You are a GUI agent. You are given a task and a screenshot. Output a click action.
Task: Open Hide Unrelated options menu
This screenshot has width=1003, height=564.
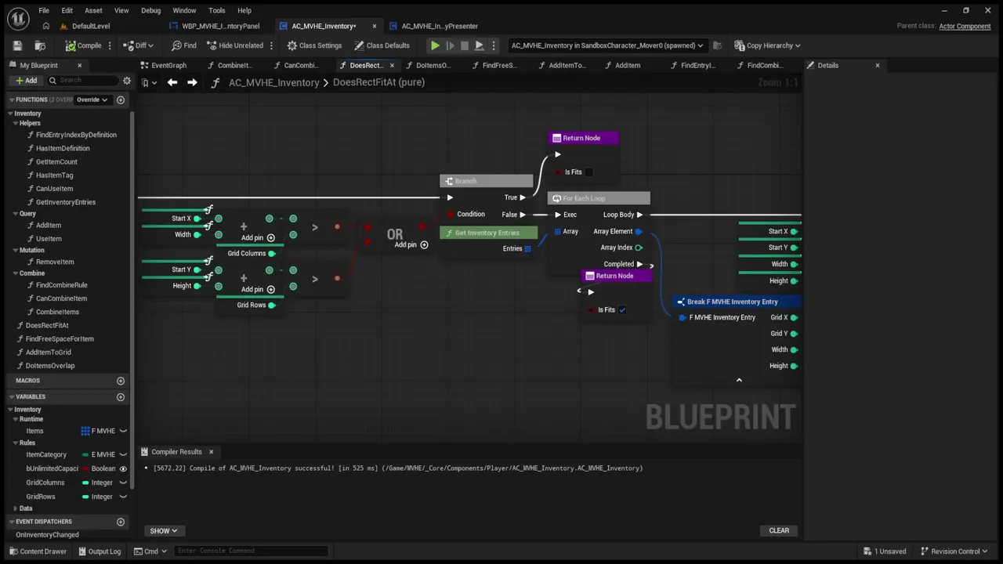[x=271, y=45]
